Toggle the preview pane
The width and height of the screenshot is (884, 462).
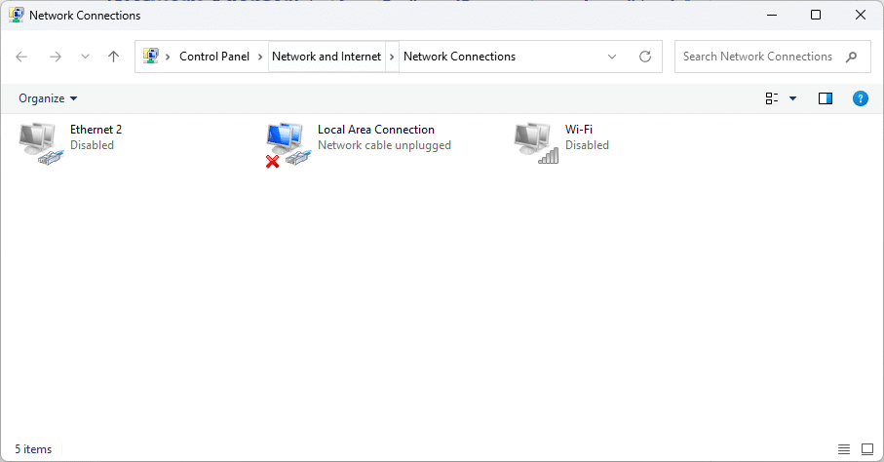click(x=826, y=98)
